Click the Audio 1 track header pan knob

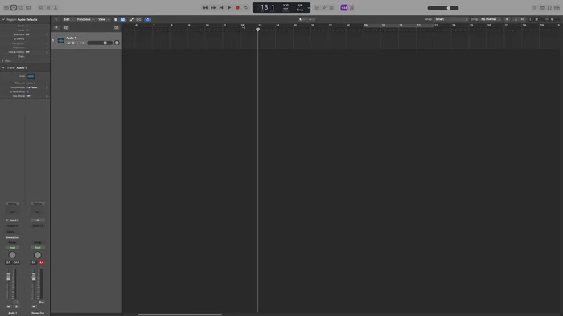pos(117,43)
